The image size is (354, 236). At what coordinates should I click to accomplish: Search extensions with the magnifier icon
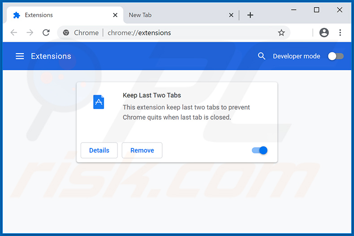coord(261,56)
